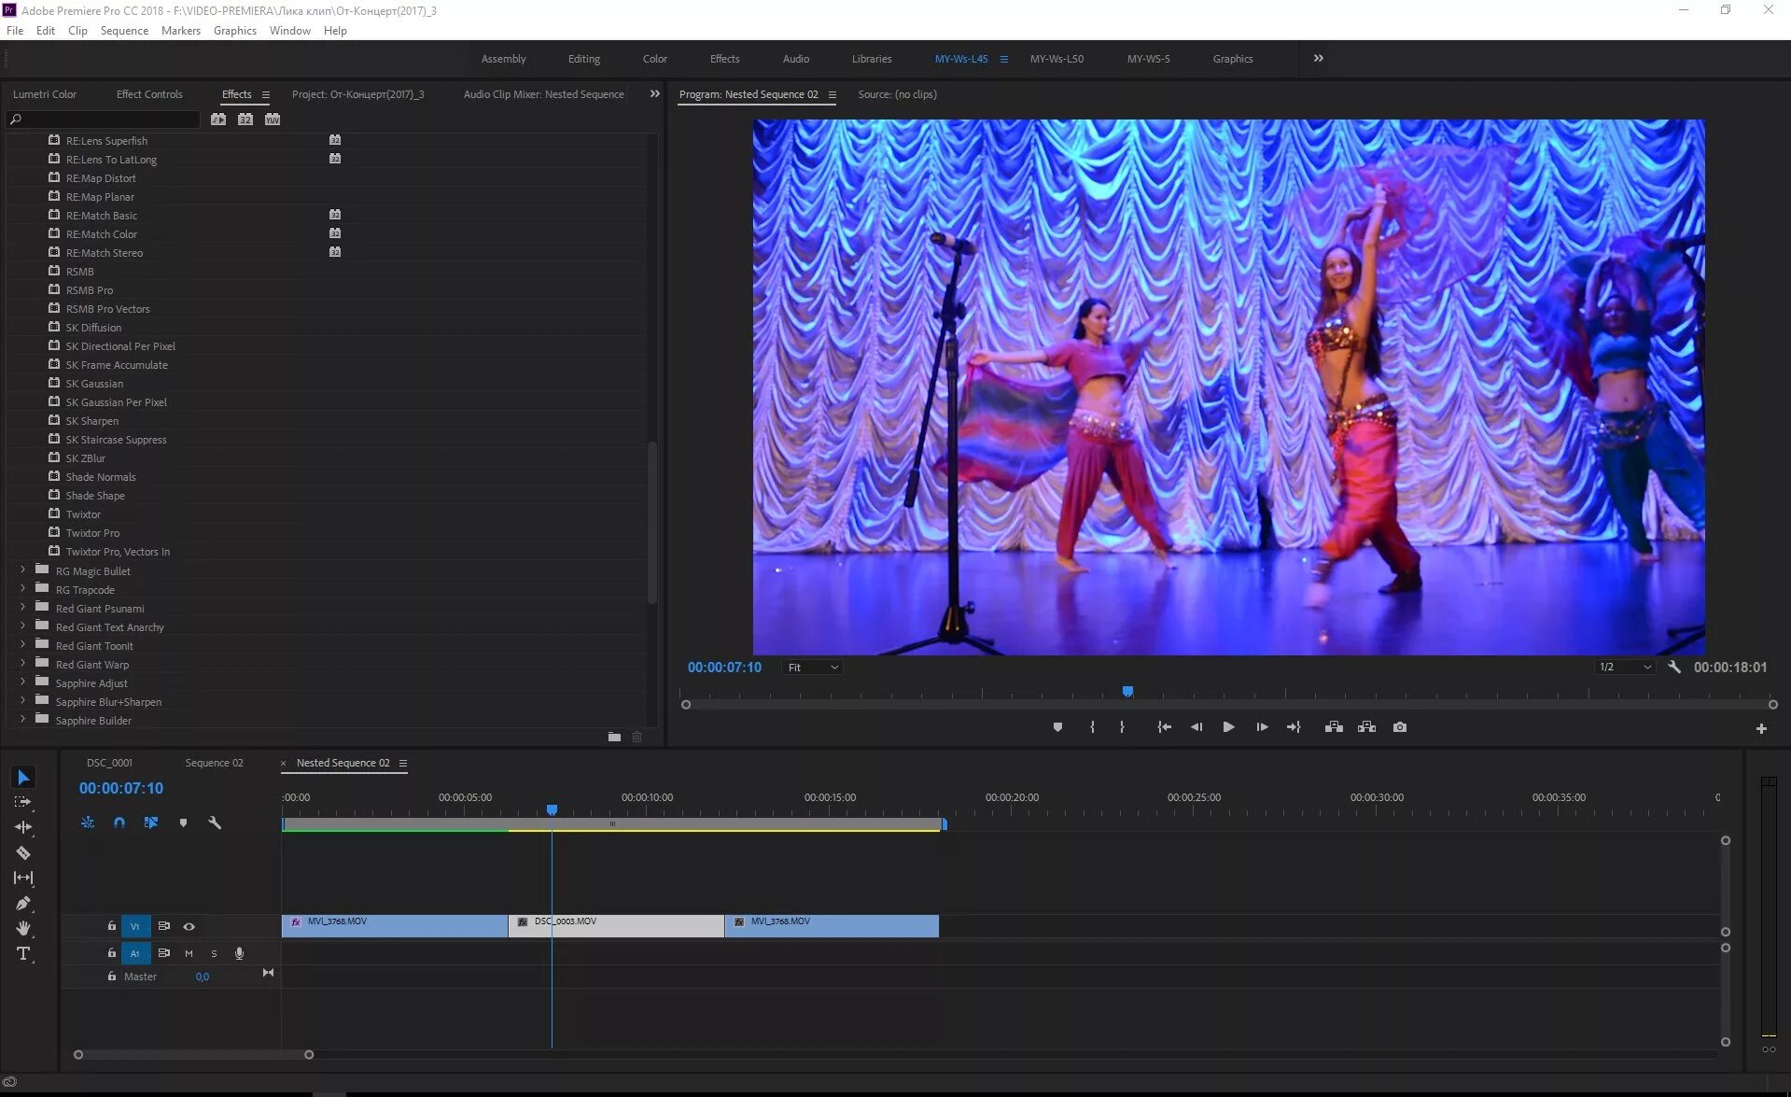Click the Mark In bracket icon
Viewport: 1791px width, 1097px height.
click(1092, 727)
